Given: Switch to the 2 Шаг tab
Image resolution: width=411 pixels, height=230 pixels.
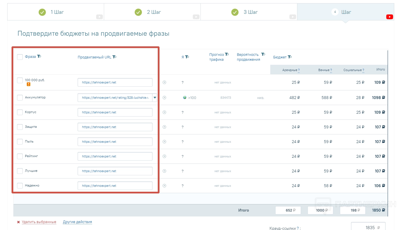Looking at the screenshot, I should pyautogui.click(x=152, y=12).
